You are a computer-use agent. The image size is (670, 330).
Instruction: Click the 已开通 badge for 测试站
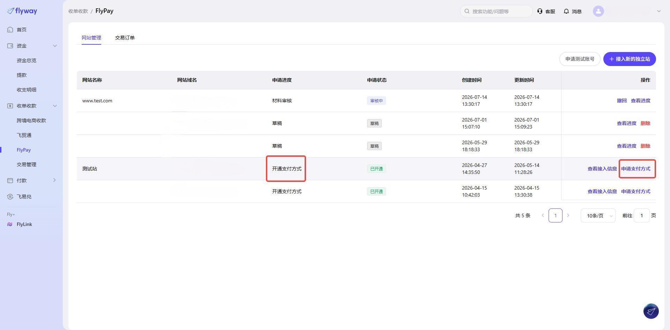376,169
